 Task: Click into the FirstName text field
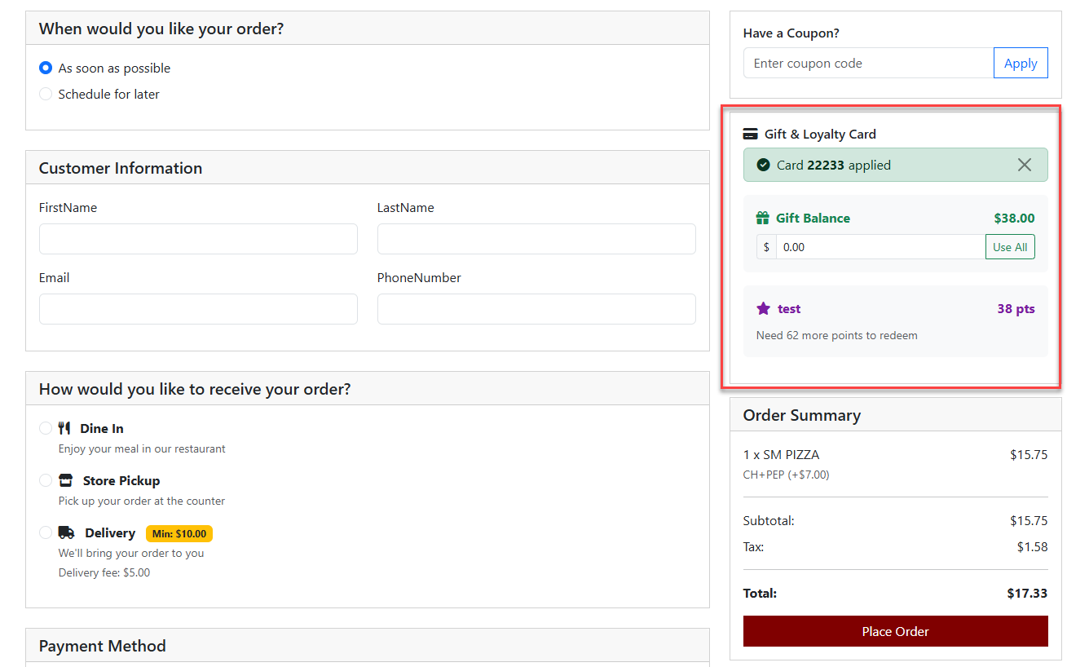click(x=198, y=239)
